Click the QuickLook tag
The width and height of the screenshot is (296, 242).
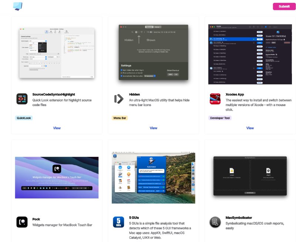tap(24, 118)
